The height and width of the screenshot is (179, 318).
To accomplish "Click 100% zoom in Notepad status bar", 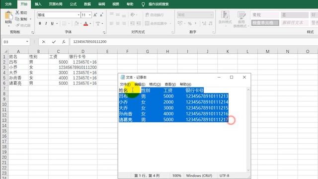I will [177, 176].
